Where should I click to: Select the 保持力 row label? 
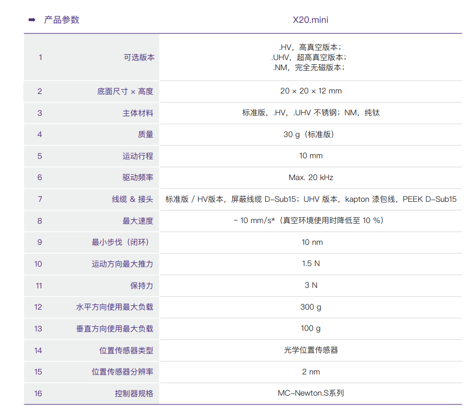[x=141, y=286]
